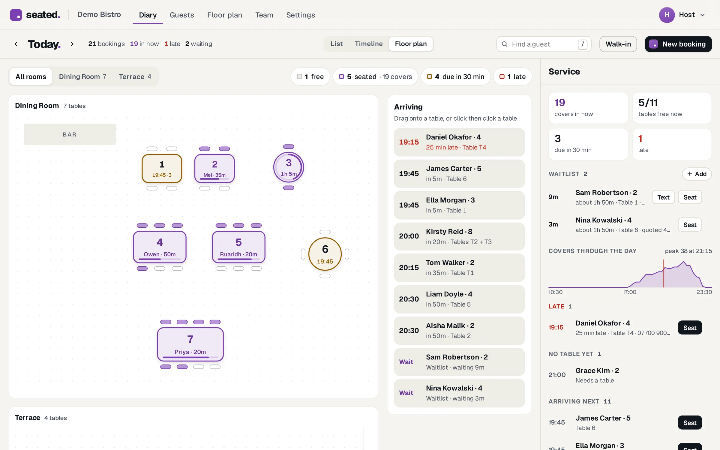This screenshot has width=720, height=450.
Task: Select table 5 seated by Ruaridh
Action: point(238,247)
